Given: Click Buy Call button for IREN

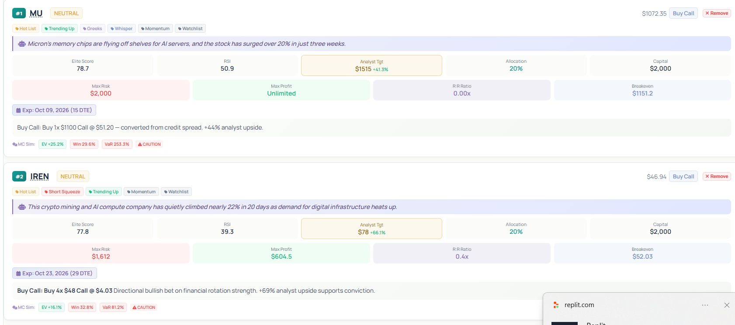Looking at the screenshot, I should coord(683,177).
